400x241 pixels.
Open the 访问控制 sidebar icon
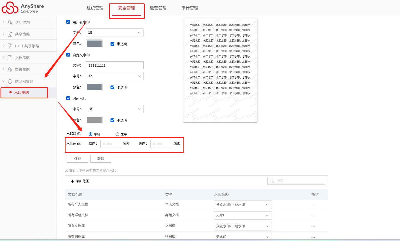10,22
